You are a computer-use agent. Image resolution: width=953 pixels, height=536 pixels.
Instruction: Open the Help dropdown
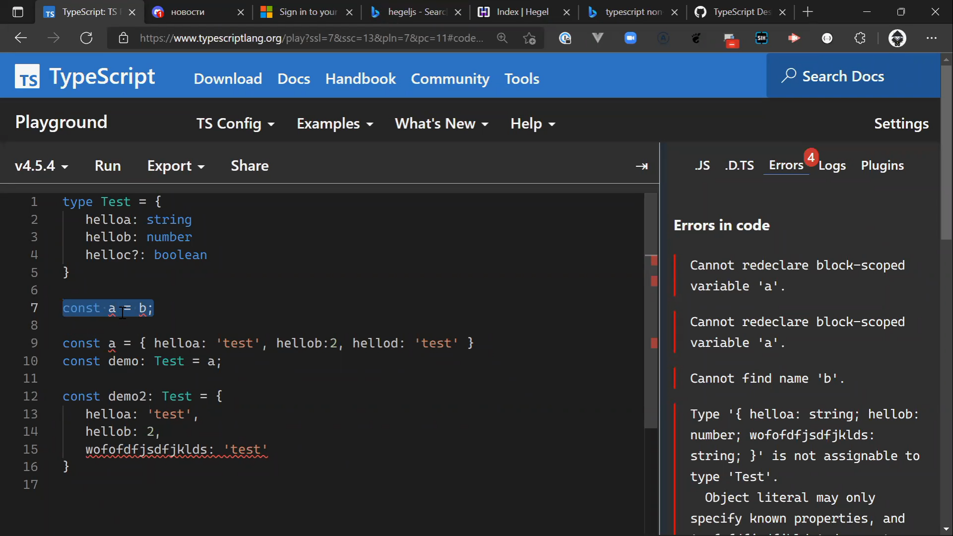[x=533, y=124]
